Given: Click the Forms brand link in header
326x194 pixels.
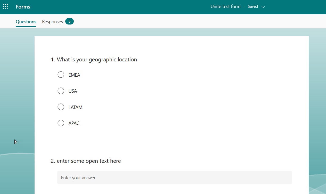Looking at the screenshot, I should click(23, 7).
